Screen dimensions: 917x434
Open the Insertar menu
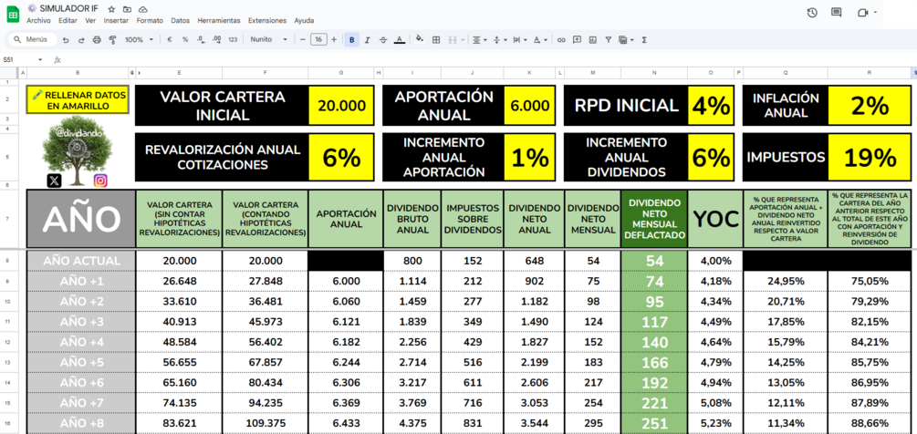(x=116, y=20)
